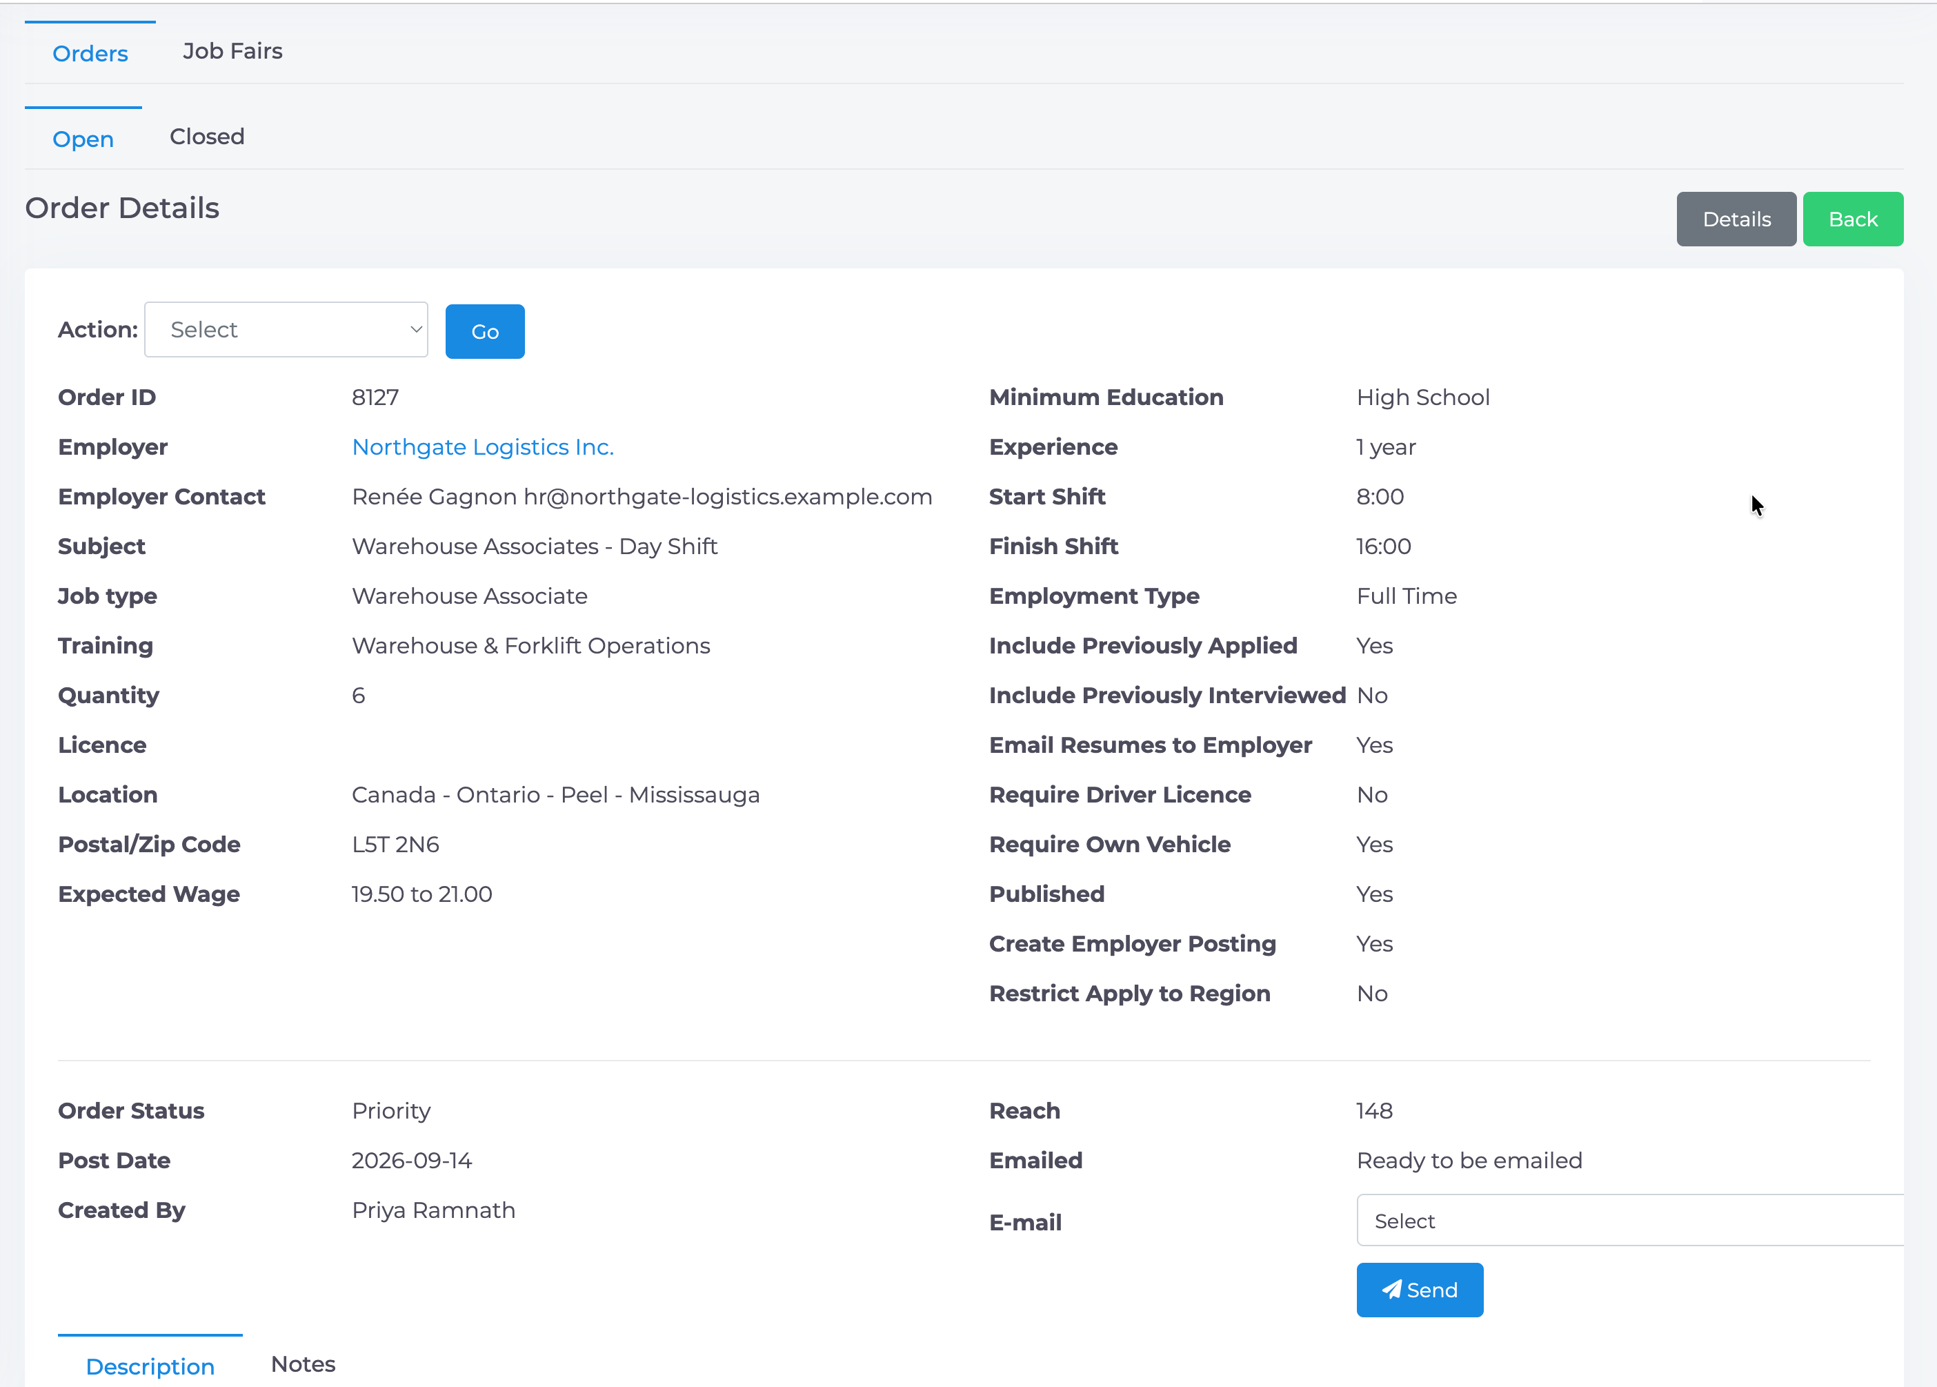The width and height of the screenshot is (1937, 1387).
Task: Open the Notes tab
Action: [303, 1364]
